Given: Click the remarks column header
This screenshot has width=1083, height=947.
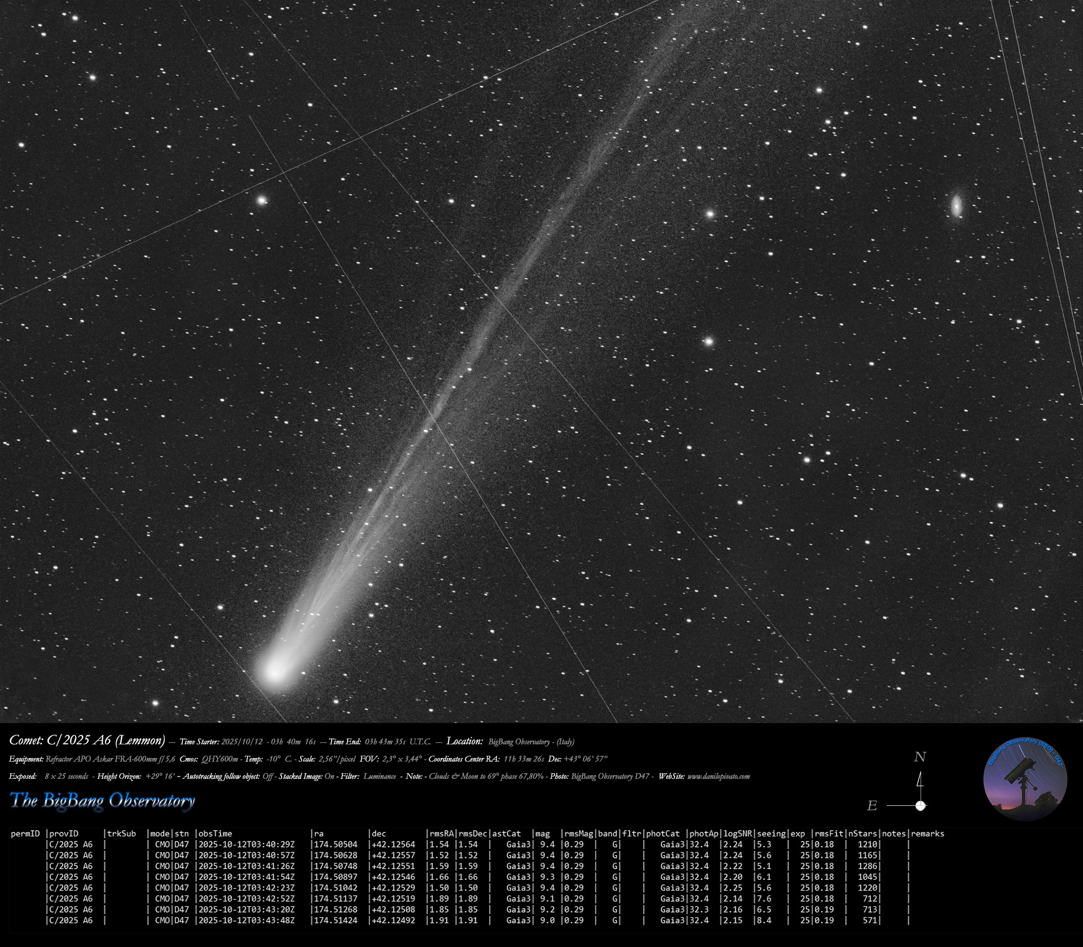Looking at the screenshot, I should [927, 834].
